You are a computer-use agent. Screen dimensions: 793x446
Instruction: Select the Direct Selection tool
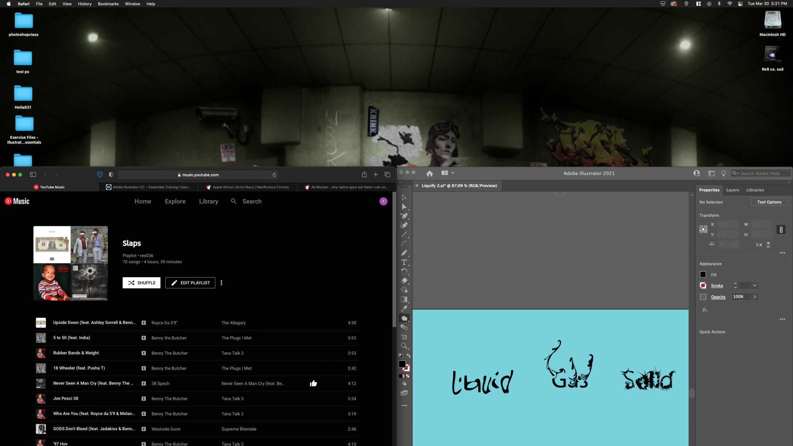tap(404, 207)
